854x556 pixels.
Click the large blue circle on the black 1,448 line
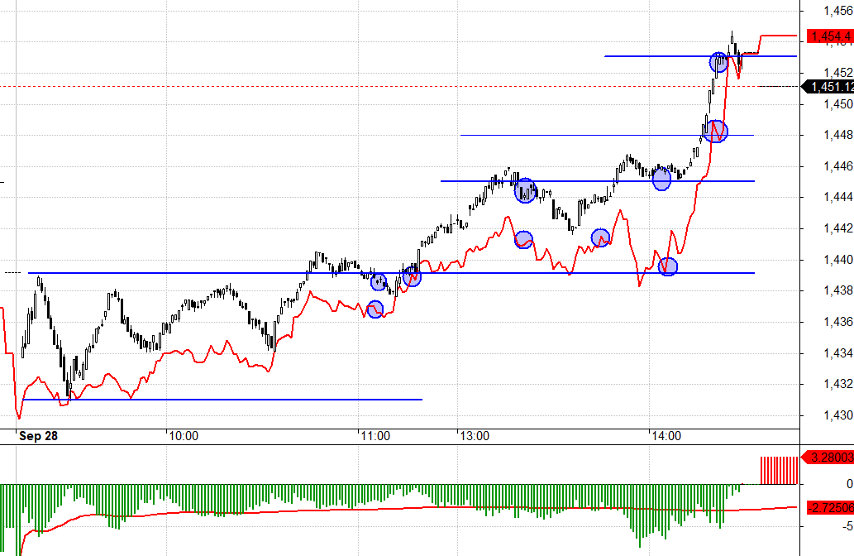point(716,131)
